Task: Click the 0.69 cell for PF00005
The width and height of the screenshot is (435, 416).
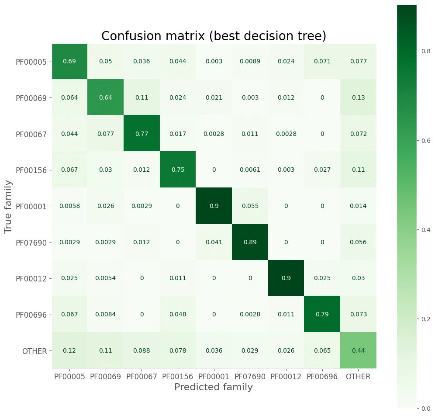Action: click(69, 61)
